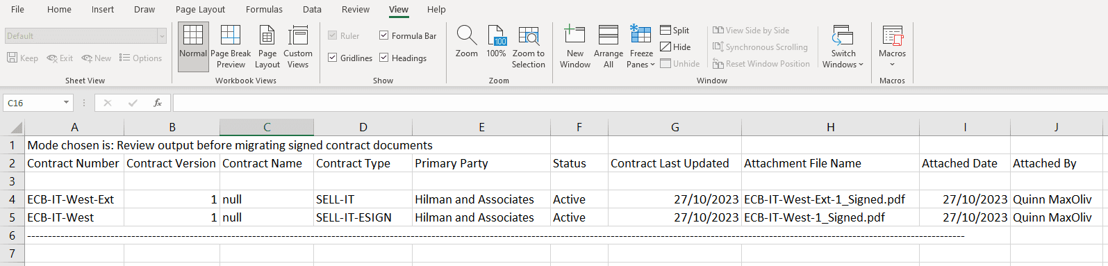Open the Zoom dialog
The height and width of the screenshot is (266, 1108).
[x=467, y=42]
